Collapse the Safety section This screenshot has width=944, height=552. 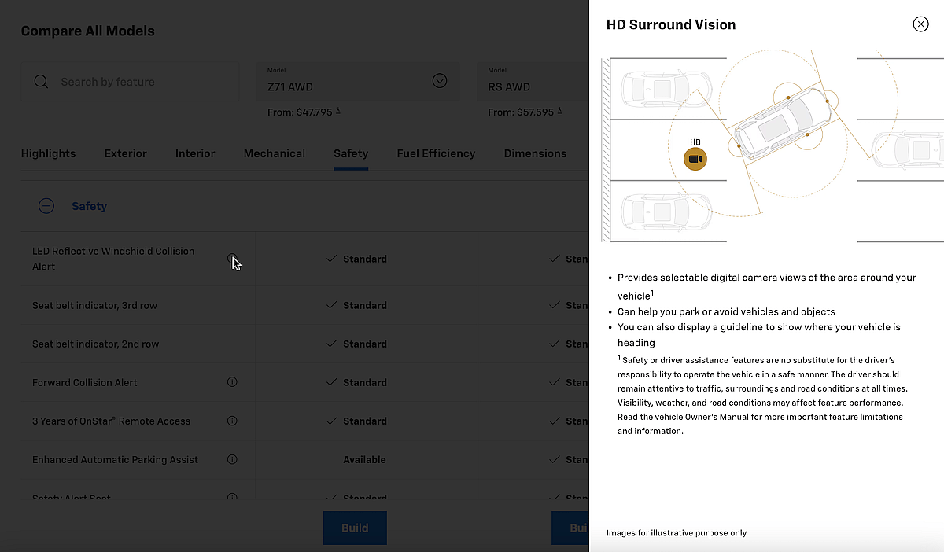tap(46, 206)
